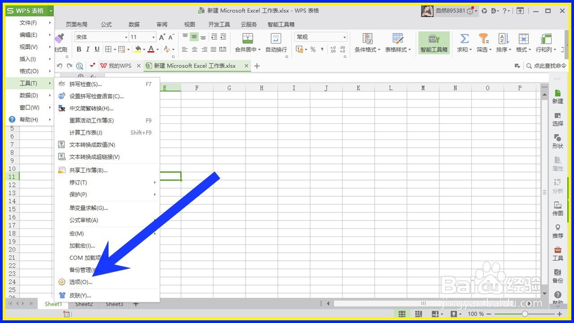Toggle align left button
Image resolution: width=574 pixels, height=323 pixels.
(x=185, y=49)
